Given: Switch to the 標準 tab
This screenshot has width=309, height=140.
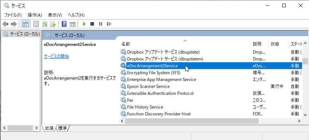Looking at the screenshot, I should point(63,128).
